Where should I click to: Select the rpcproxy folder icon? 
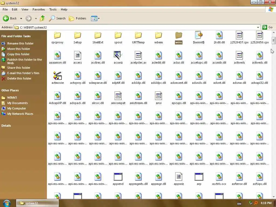(57, 35)
